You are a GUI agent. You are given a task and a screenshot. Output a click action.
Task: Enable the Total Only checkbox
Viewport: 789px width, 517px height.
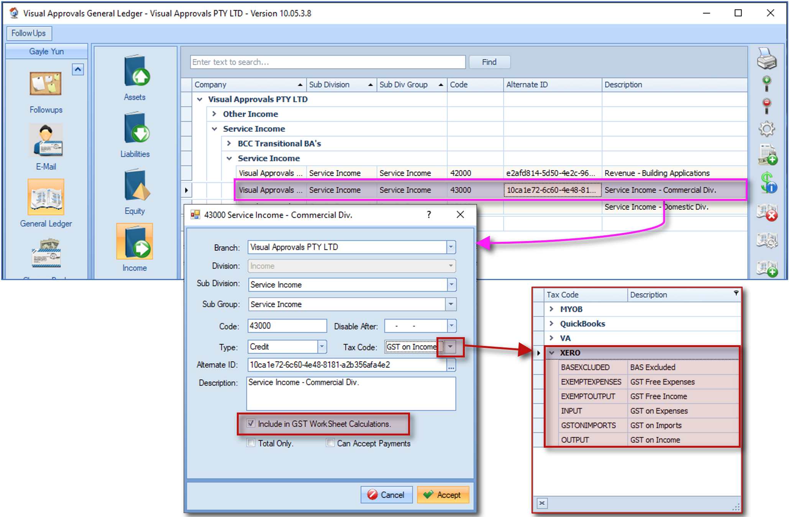coord(251,443)
